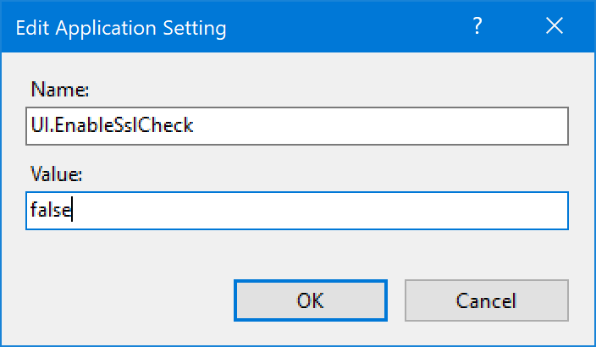Place cursor at empty end of Value field
The height and width of the screenshot is (347, 596).
(339, 212)
